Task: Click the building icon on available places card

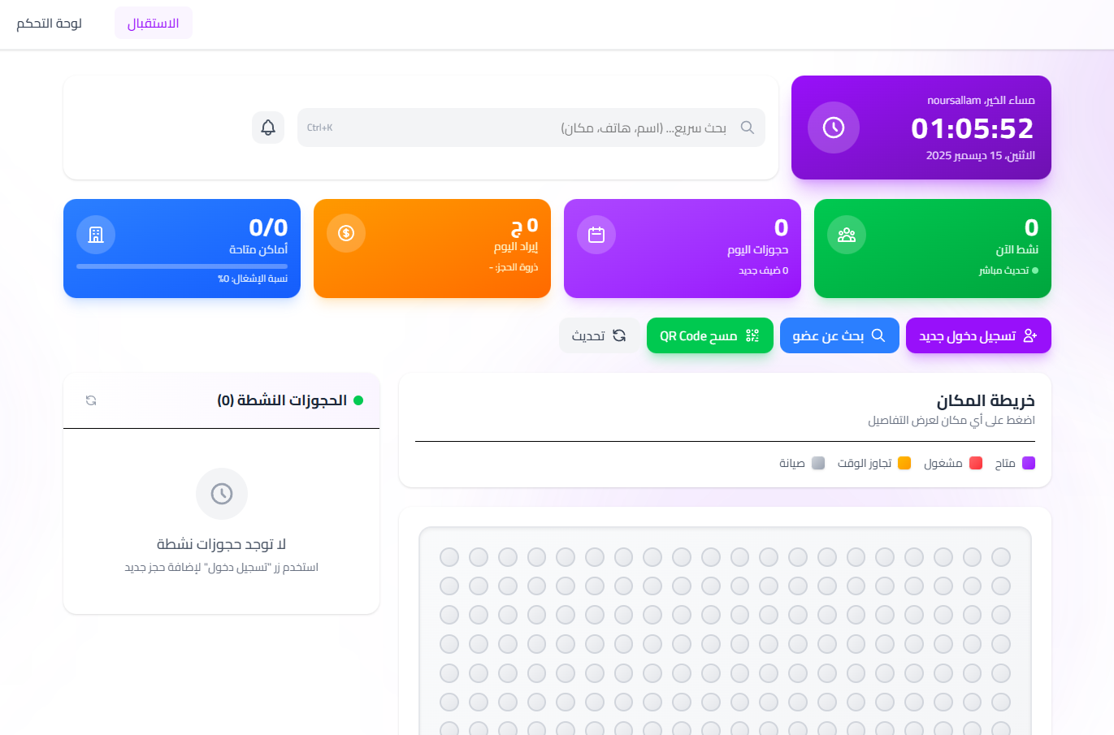Action: click(96, 235)
